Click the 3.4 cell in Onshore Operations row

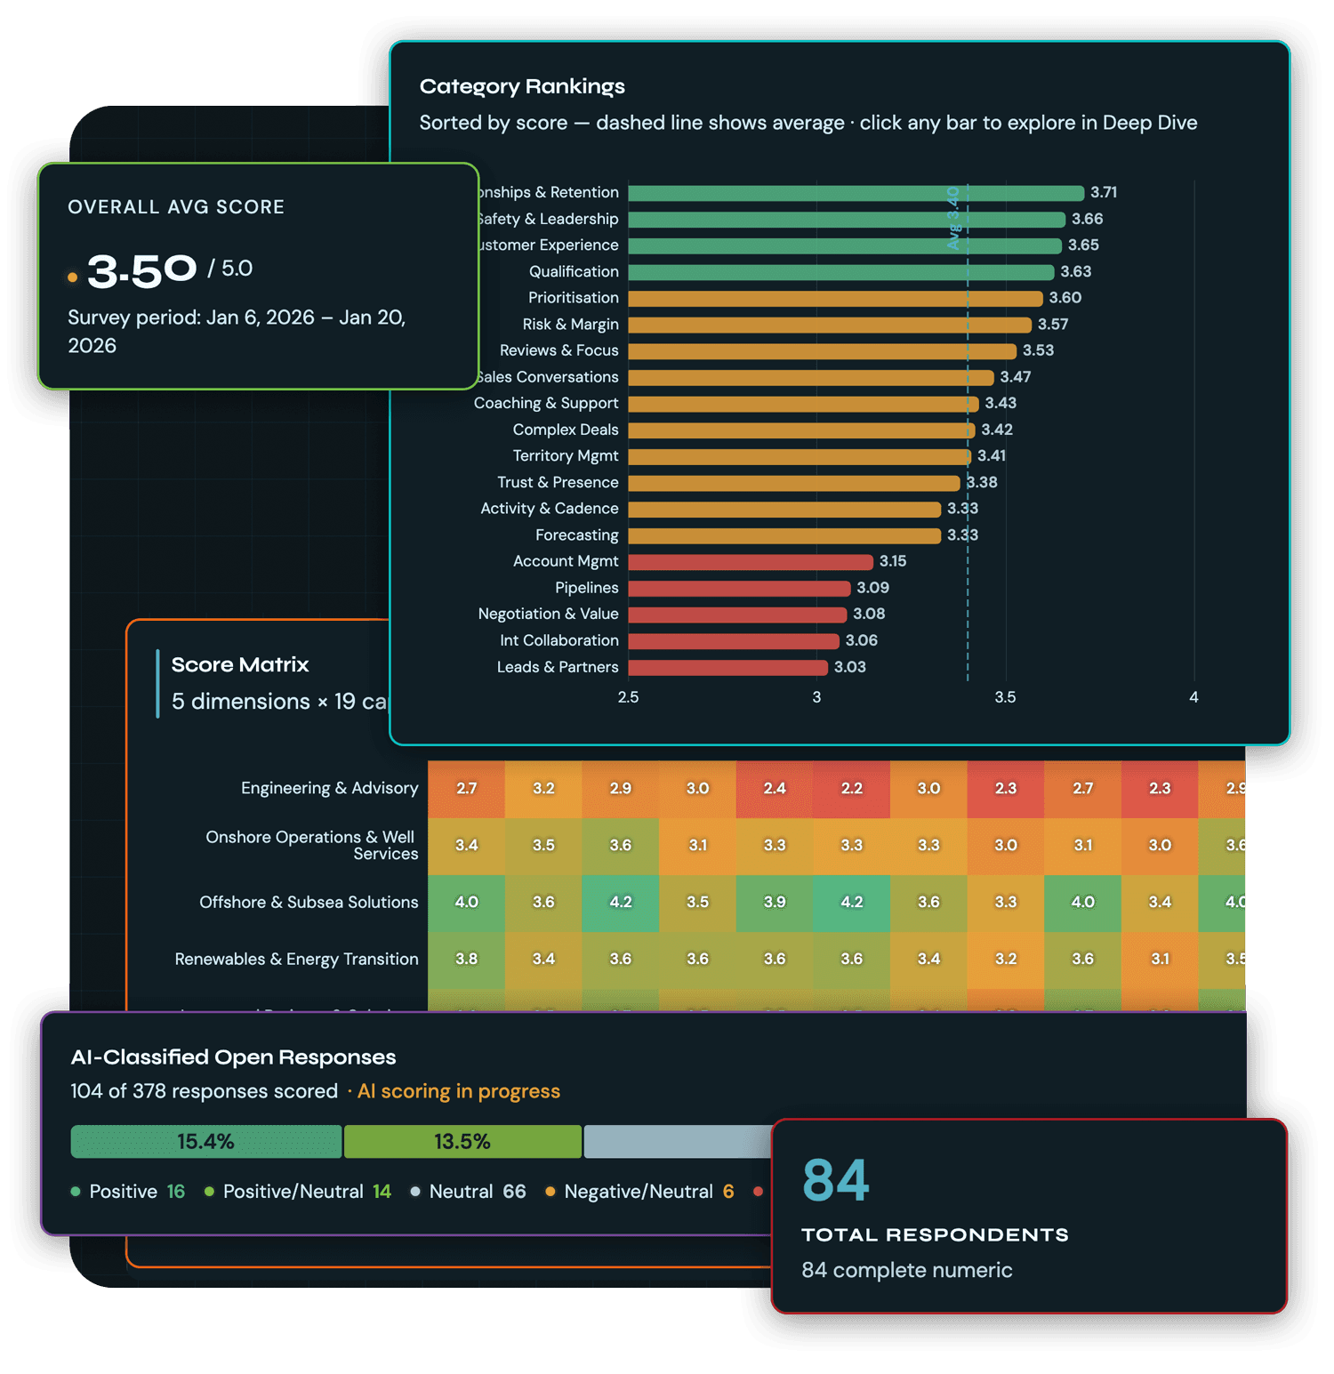click(467, 846)
